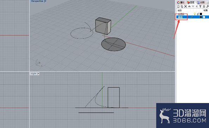Open the layer filter funnel

pyautogui.click(x=200, y=6)
